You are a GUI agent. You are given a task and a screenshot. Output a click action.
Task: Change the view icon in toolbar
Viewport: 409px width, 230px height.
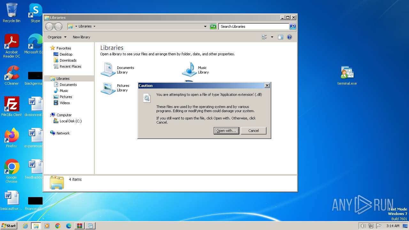[x=264, y=37]
